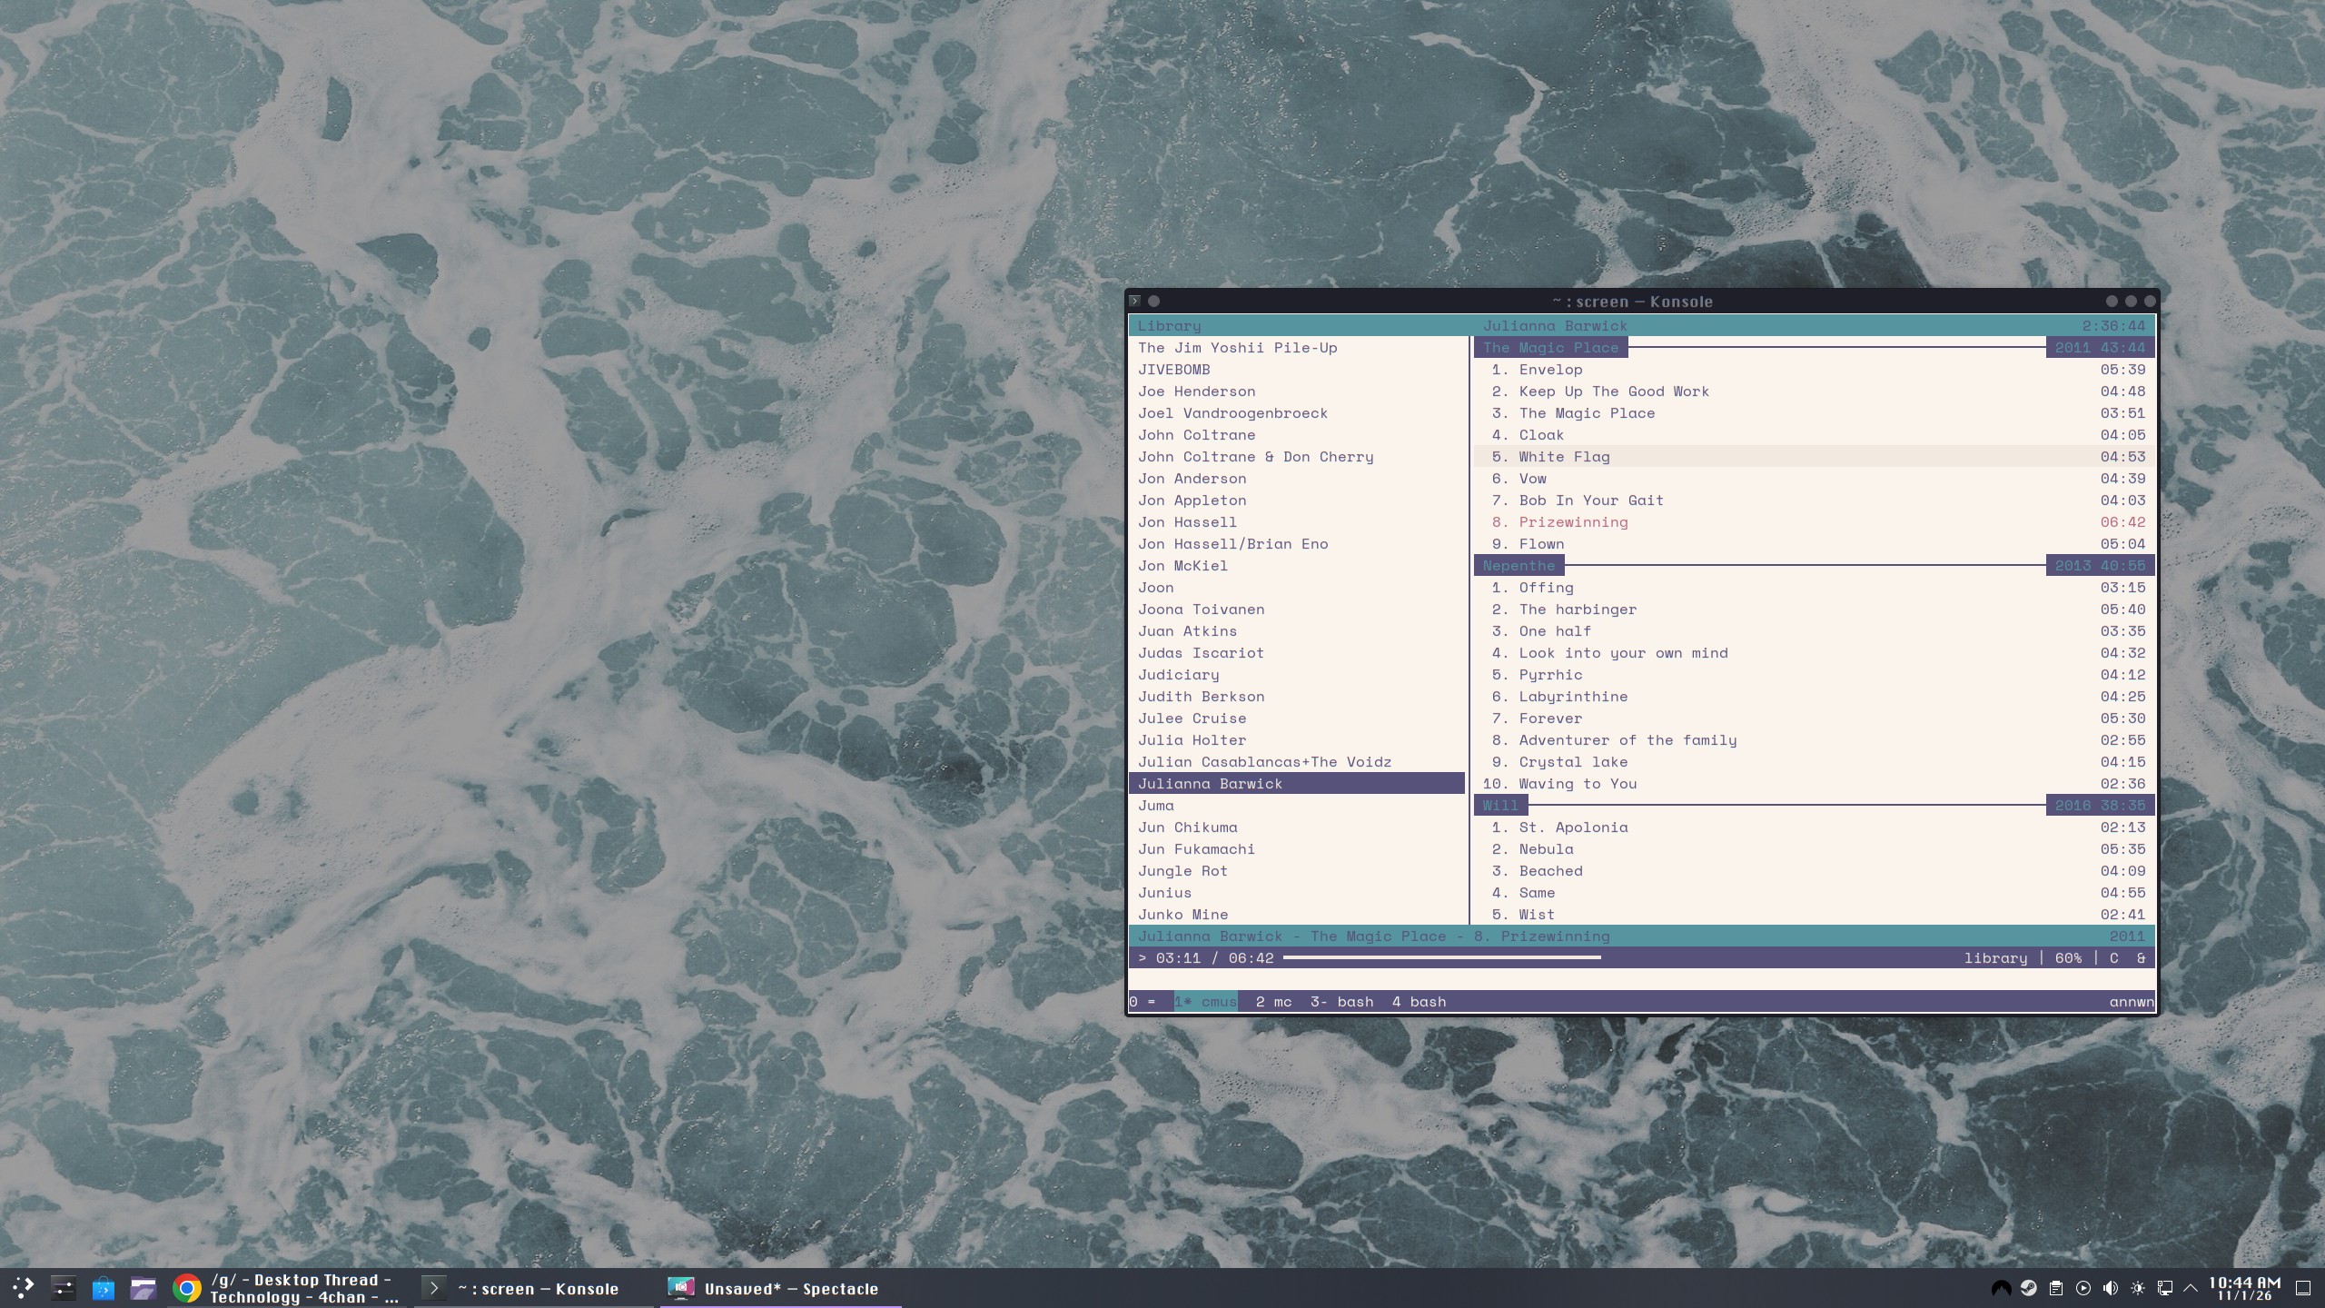This screenshot has height=1308, width=2325.
Task: Open the clock and date widget
Action: pyautogui.click(x=2243, y=1288)
